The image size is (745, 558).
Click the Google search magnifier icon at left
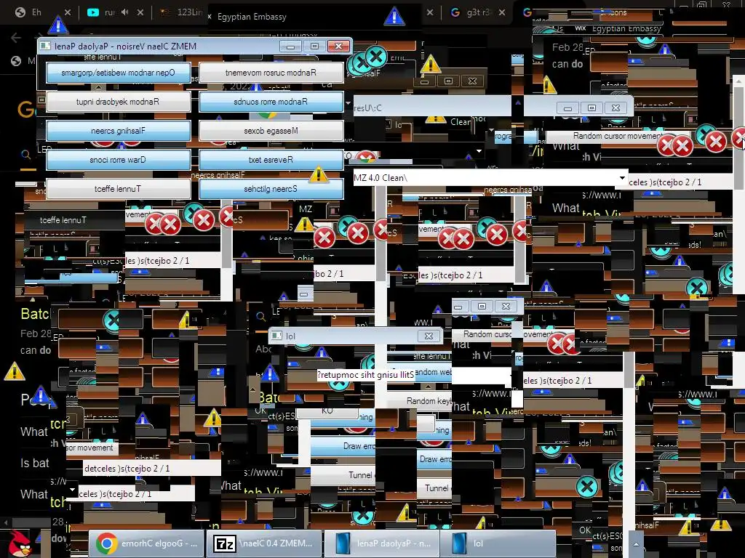point(26,154)
